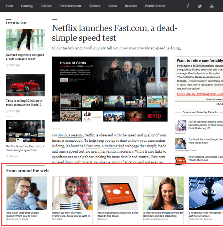Image resolution: width=223 pixels, height=227 pixels.
Task: Click the clock icon beside 57m ago
Action: 7,111
